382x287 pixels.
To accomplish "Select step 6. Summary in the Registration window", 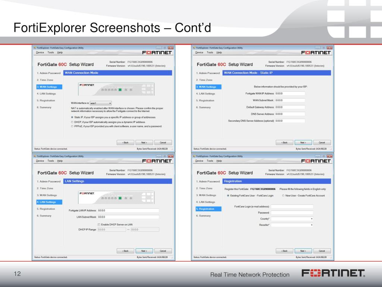I will 203,216.
